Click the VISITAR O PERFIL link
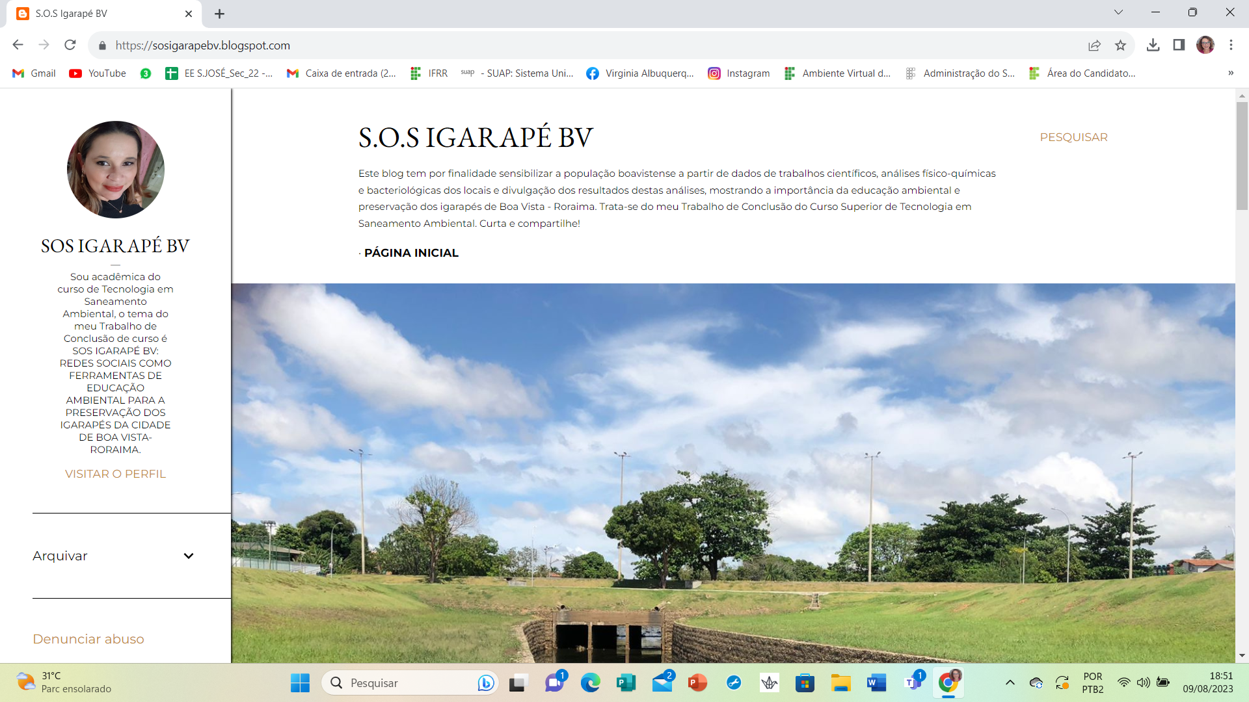Screen dimensions: 1249x702 tap(114, 474)
